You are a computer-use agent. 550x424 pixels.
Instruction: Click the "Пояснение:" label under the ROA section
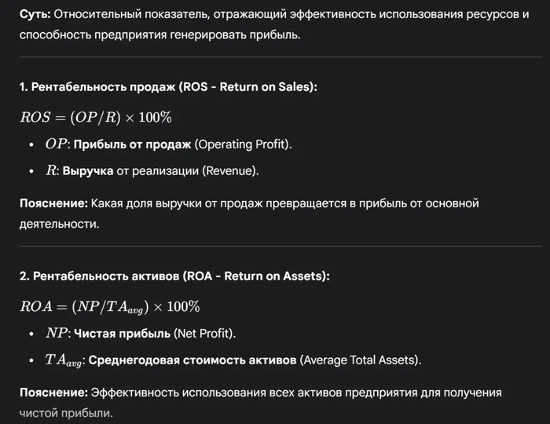tap(53, 392)
